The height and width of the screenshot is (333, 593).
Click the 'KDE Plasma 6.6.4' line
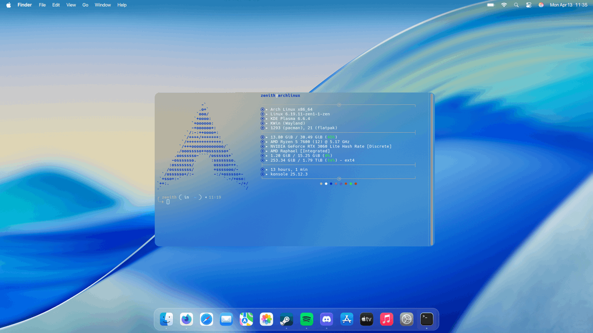(x=290, y=119)
